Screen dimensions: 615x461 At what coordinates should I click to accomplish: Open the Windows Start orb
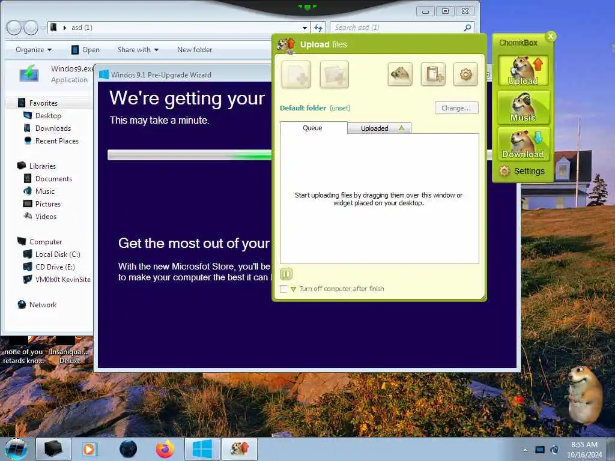click(16, 449)
